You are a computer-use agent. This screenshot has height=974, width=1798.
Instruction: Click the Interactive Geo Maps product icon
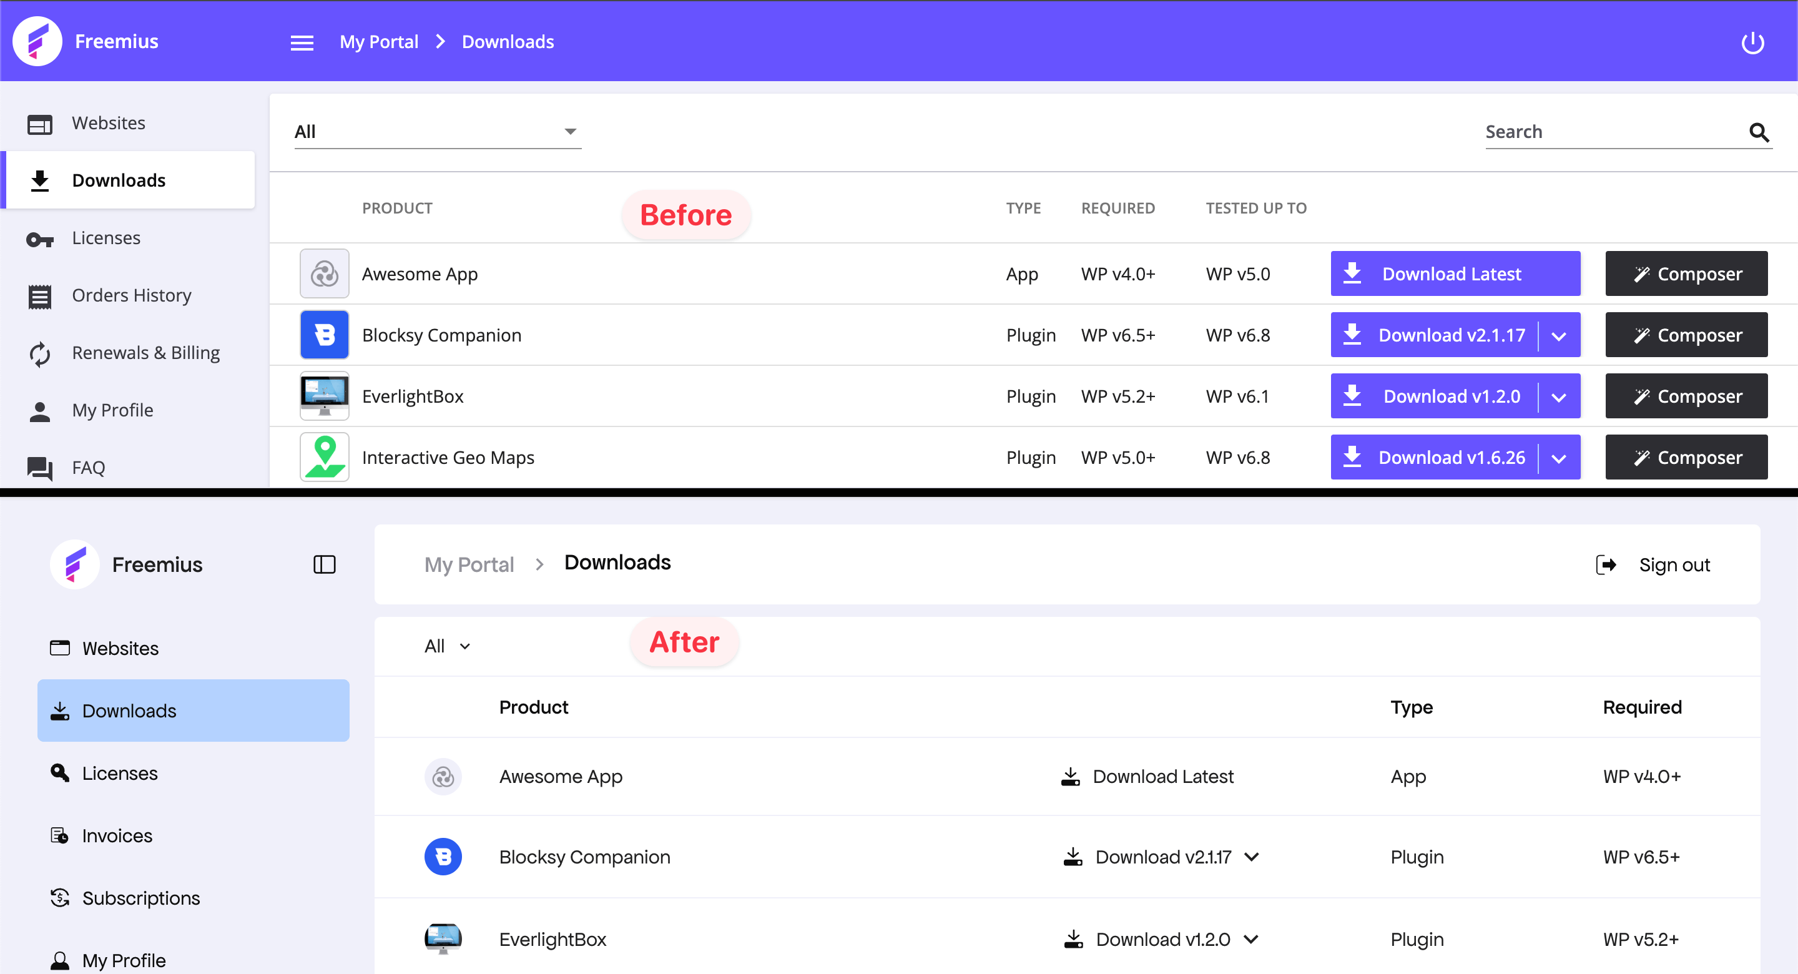324,457
